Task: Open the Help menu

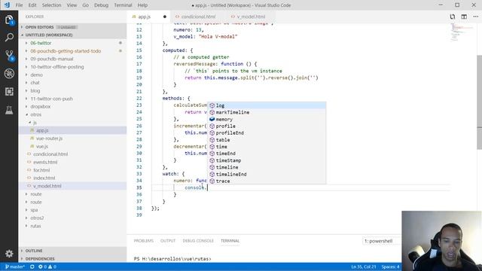Action: [142, 5]
